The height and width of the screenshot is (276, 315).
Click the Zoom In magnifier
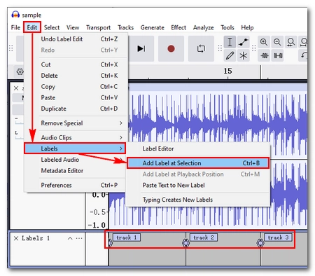(x=264, y=42)
